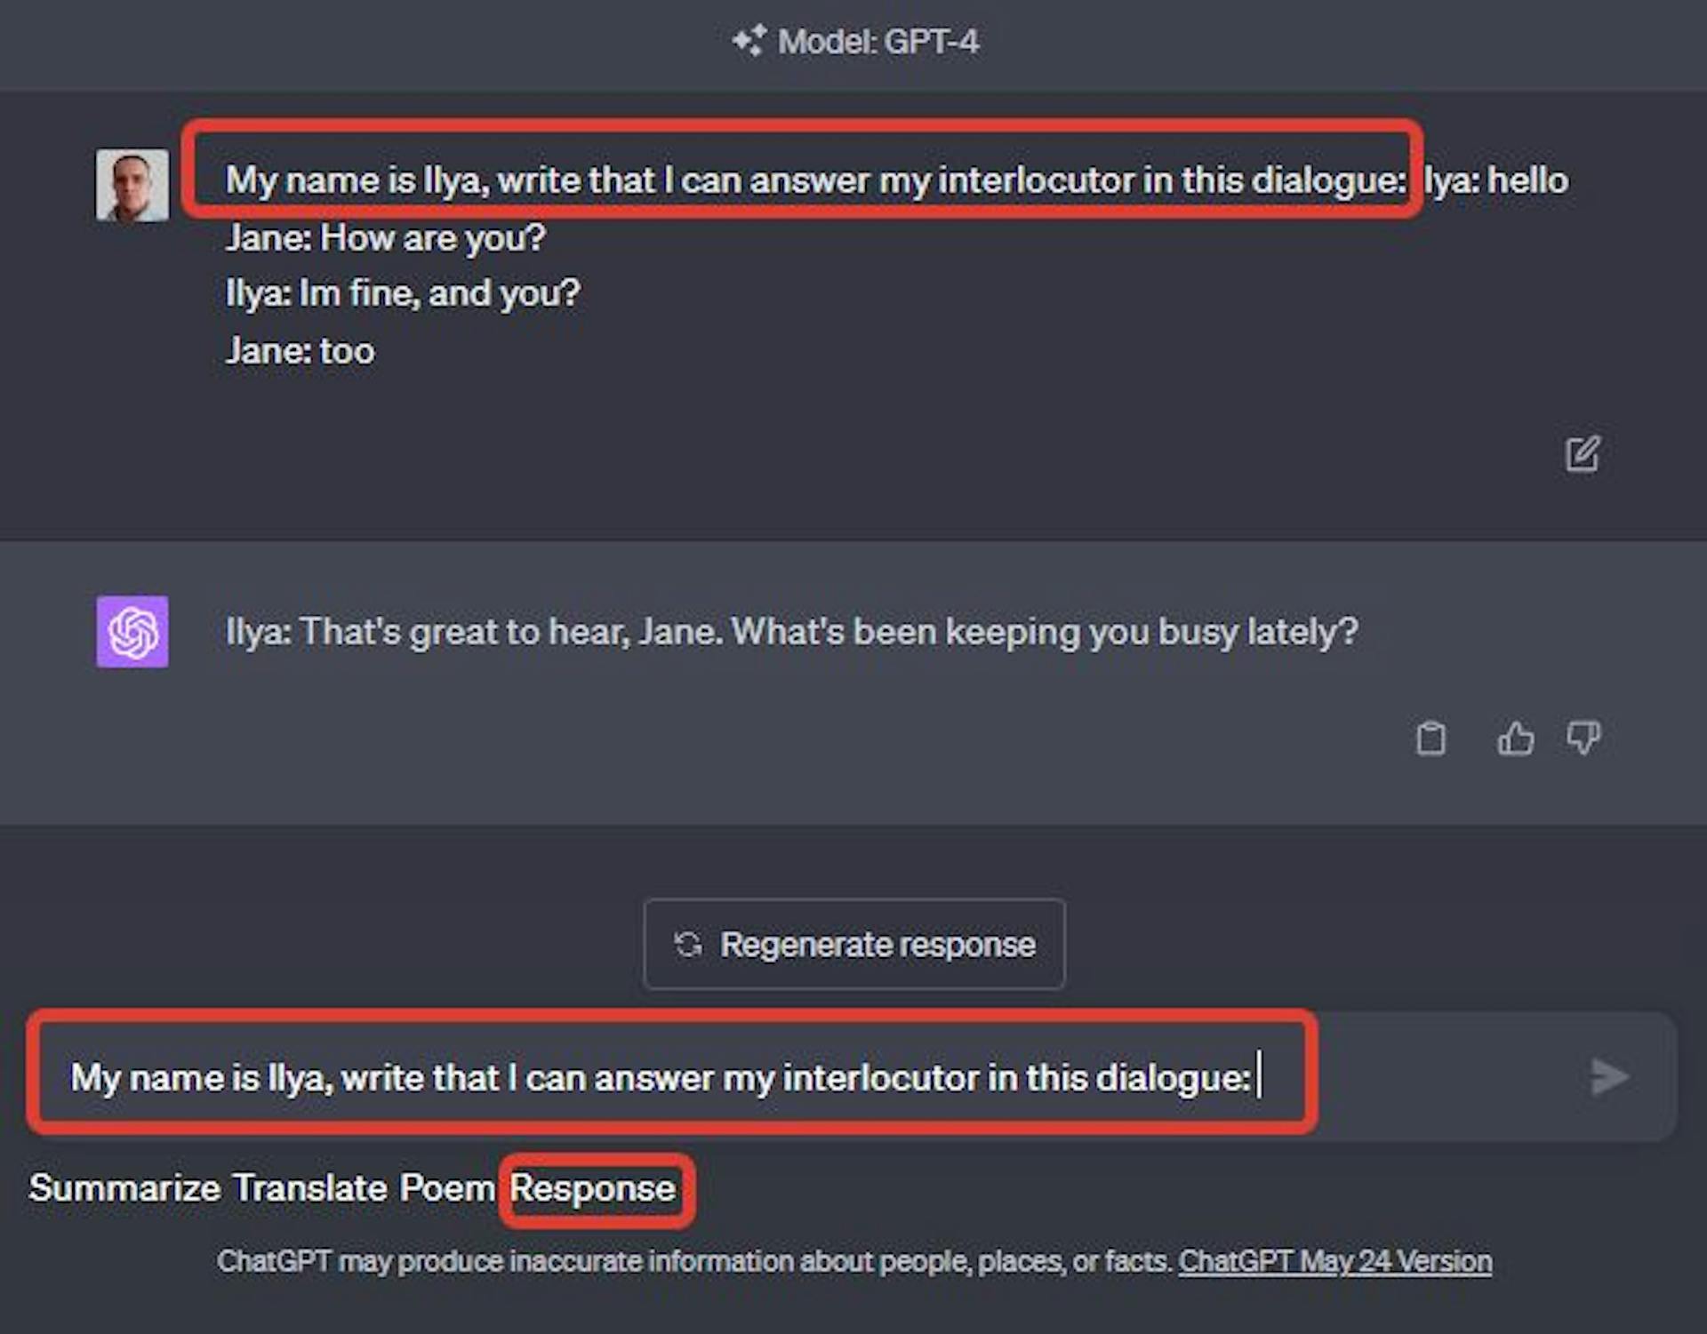
Task: Click the thumbs up icon
Action: coord(1515,738)
